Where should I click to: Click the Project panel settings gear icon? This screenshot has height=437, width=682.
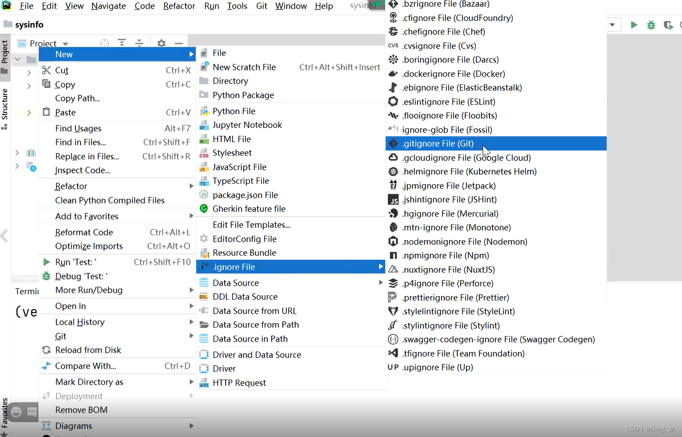(161, 43)
